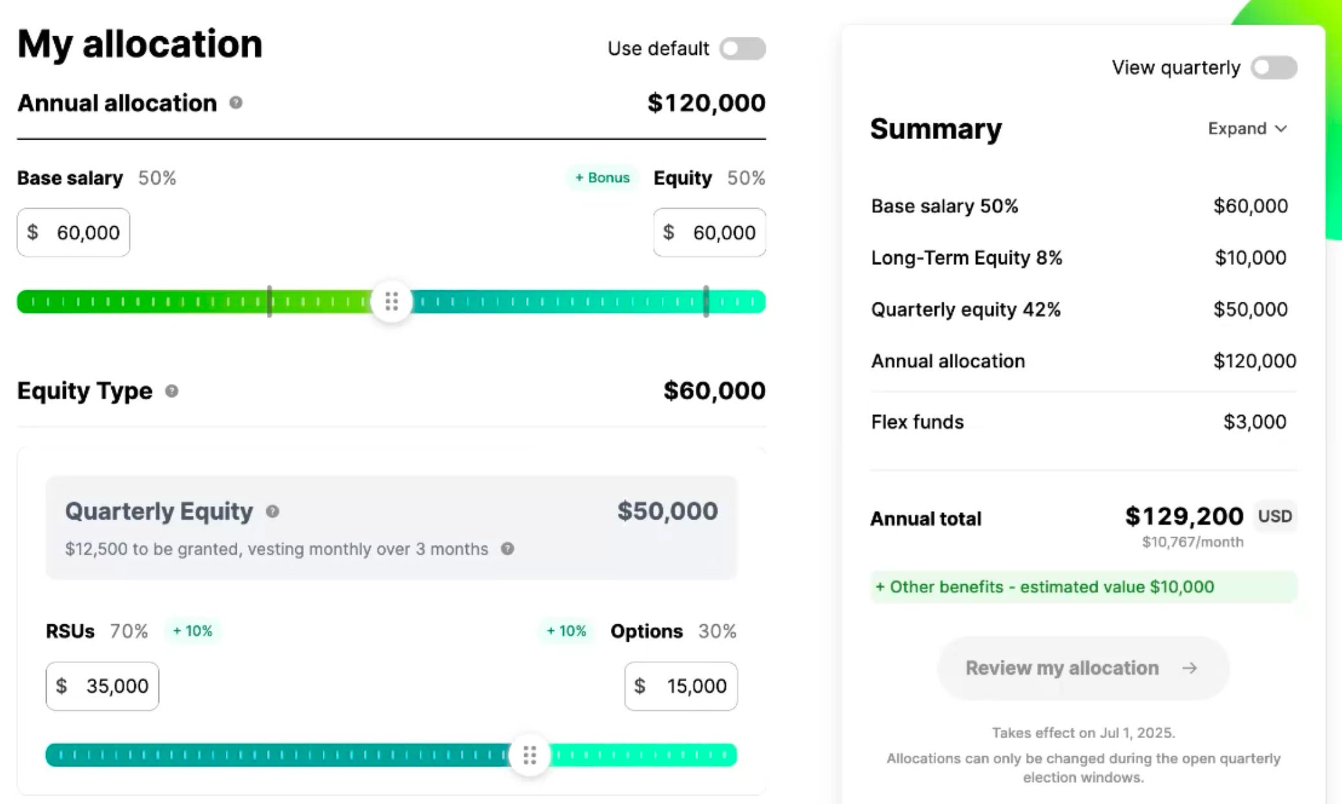Click the light teal Options slider track

[x=643, y=755]
